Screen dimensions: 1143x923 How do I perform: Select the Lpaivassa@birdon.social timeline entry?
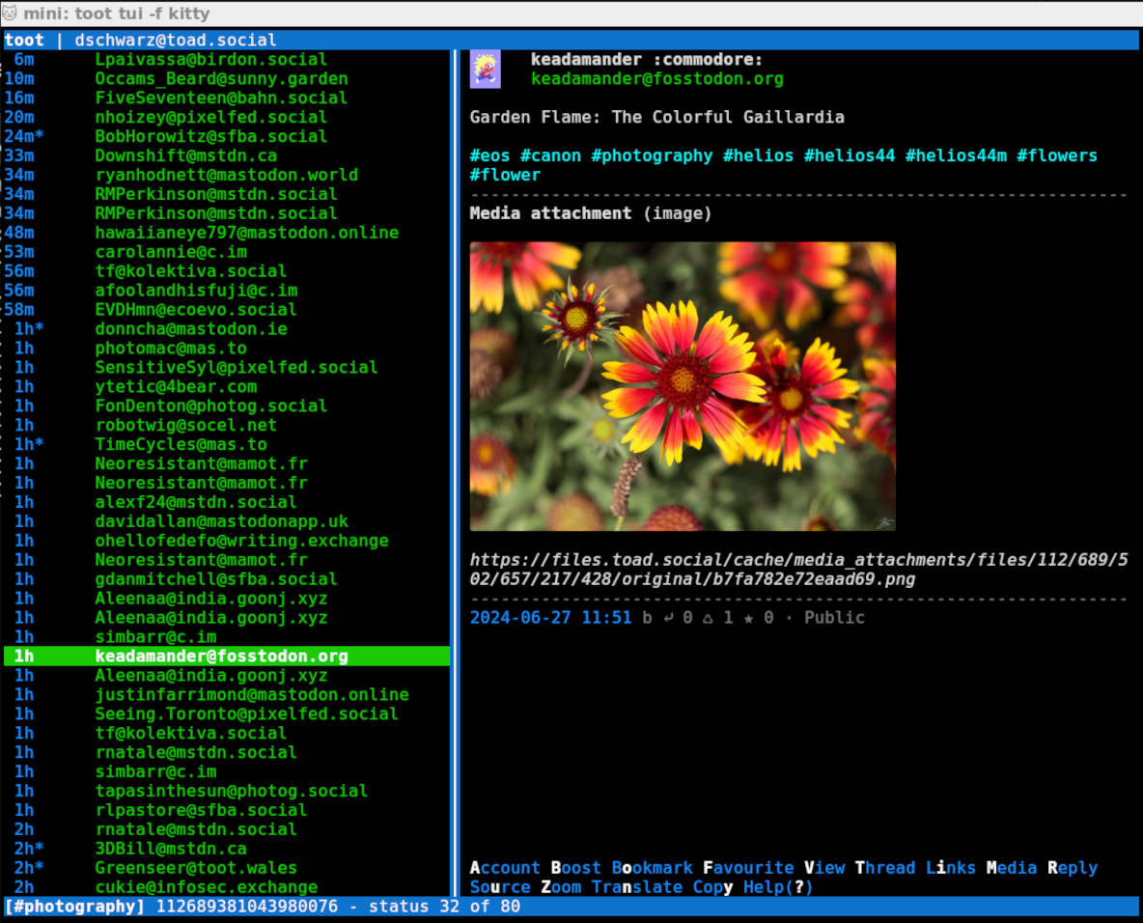coord(210,60)
